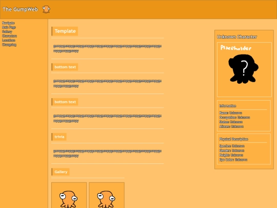
Task: Click the paragraph text under Template heading
Action: coord(107,48)
